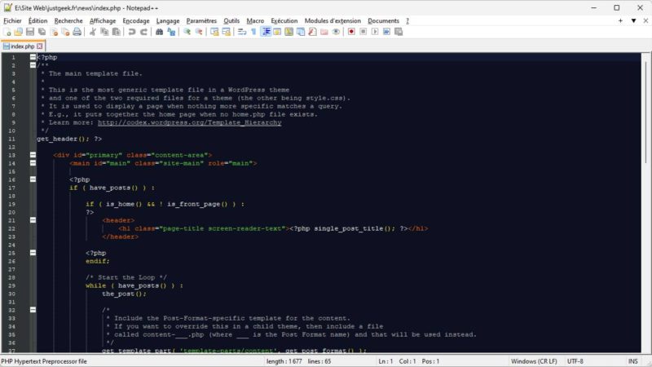Undo last action via toolbar arrow

tap(132, 32)
